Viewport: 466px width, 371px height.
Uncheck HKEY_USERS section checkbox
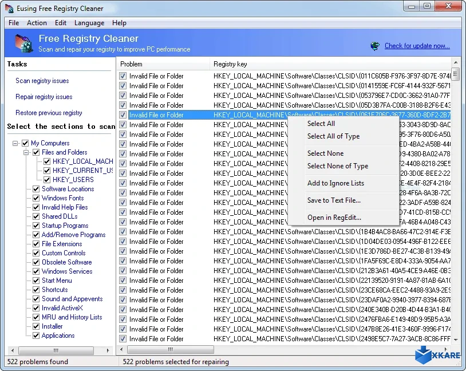47,180
